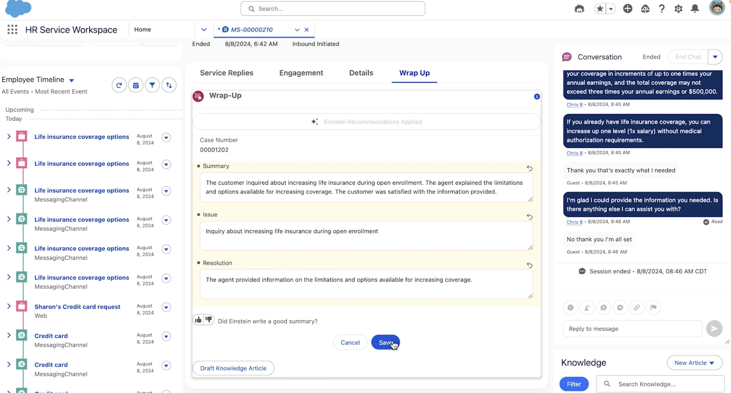
Task: Give thumbs down to Einstein summary
Action: pyautogui.click(x=209, y=319)
